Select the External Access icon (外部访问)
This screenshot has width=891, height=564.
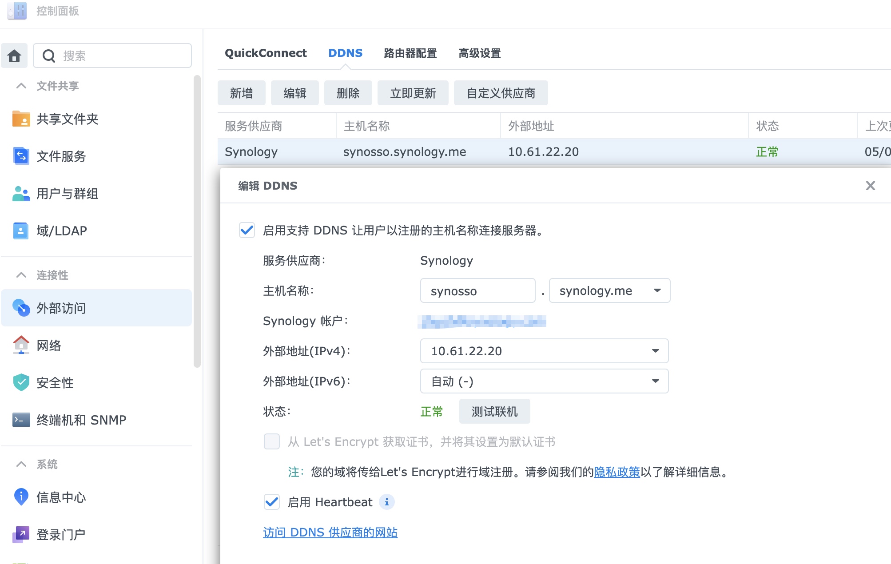[x=21, y=308]
